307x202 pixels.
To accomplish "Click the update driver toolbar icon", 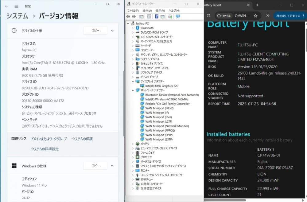I will click(170, 17).
